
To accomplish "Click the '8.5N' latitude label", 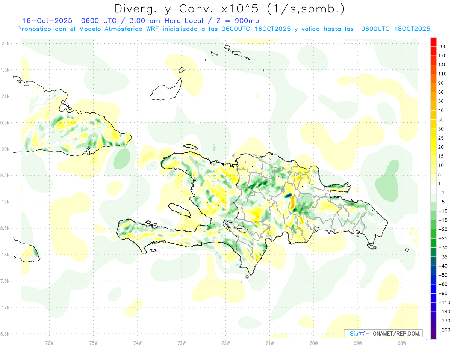I will pos(5,228).
